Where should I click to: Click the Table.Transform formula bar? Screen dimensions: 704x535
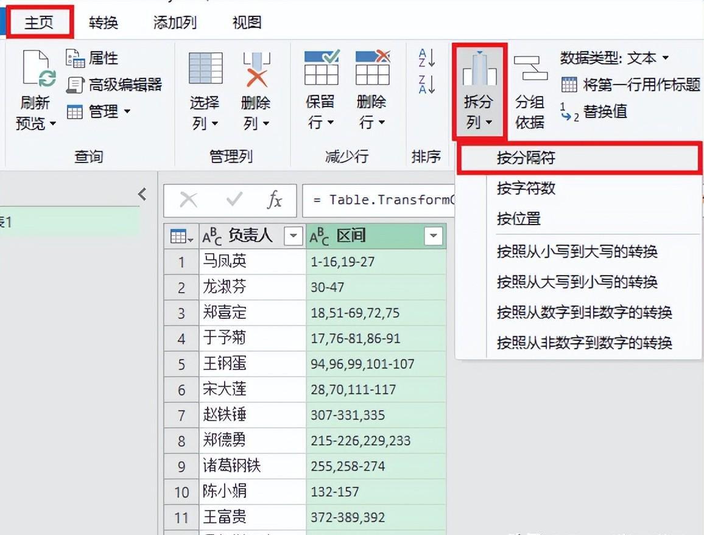click(379, 200)
